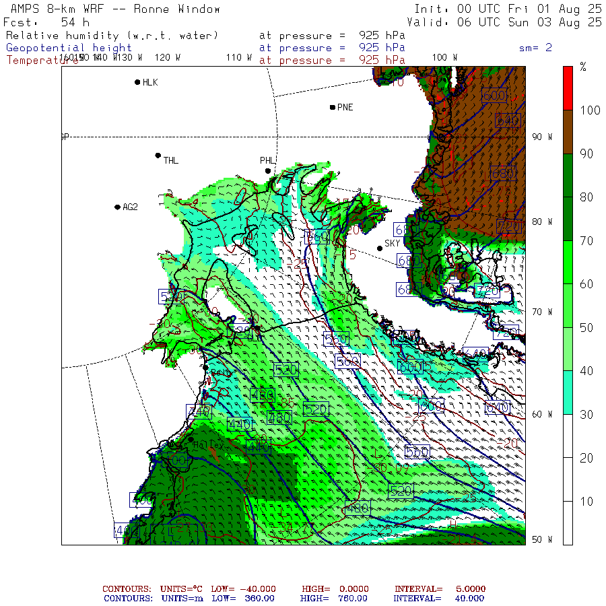Click the SKY station marker
The width and height of the screenshot is (606, 606).
[380, 248]
